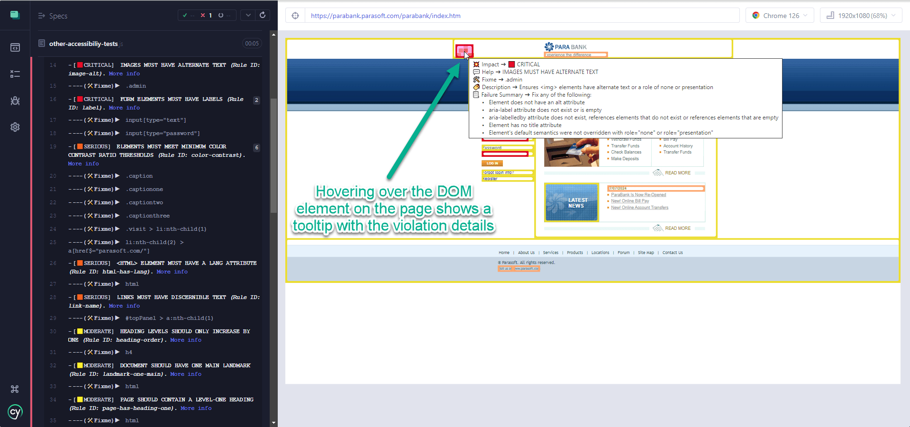Viewport: 910px width, 427px height.
Task: Select the Fixme .captionone log row
Action: point(154,189)
